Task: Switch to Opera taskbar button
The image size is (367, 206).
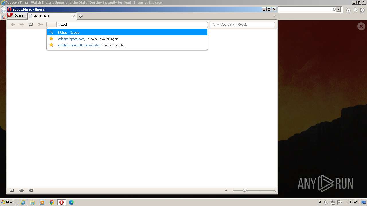Action: pos(62,202)
